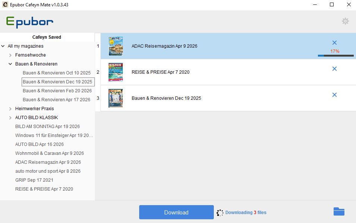The width and height of the screenshot is (356, 223).
Task: Click the Epubor logo
Action: 30,22
